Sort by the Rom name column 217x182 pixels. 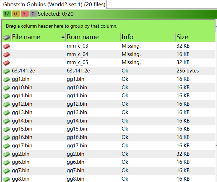point(83,37)
